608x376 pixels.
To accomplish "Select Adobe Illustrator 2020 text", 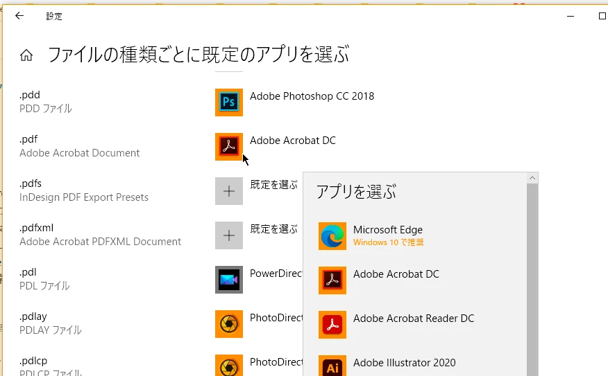I will click(x=405, y=362).
